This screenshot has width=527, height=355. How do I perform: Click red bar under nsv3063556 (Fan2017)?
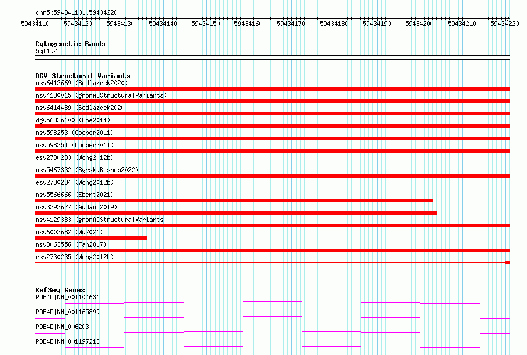(272, 250)
